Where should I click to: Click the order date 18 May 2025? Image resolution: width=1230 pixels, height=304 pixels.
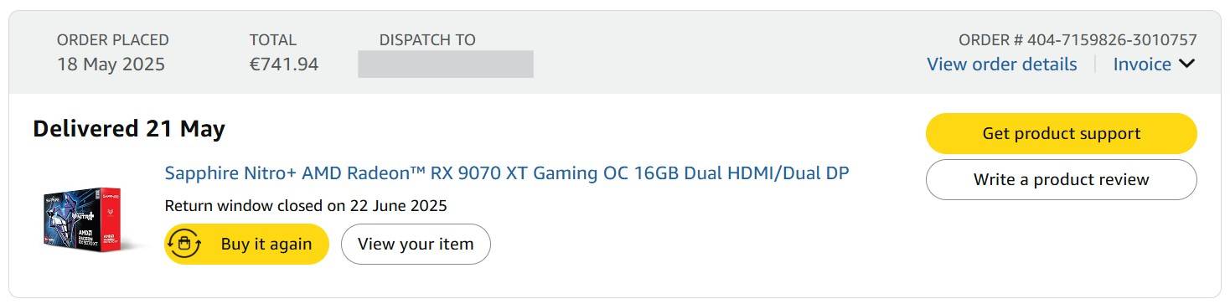pos(111,64)
